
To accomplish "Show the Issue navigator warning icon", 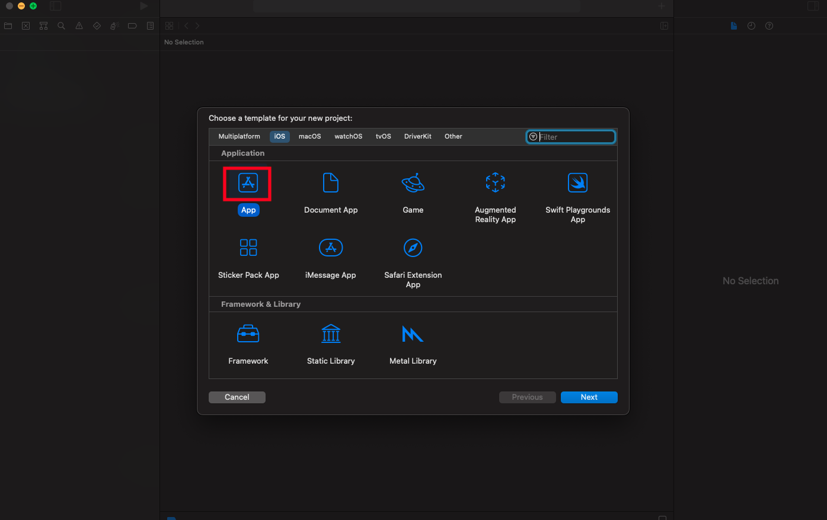I will [79, 26].
